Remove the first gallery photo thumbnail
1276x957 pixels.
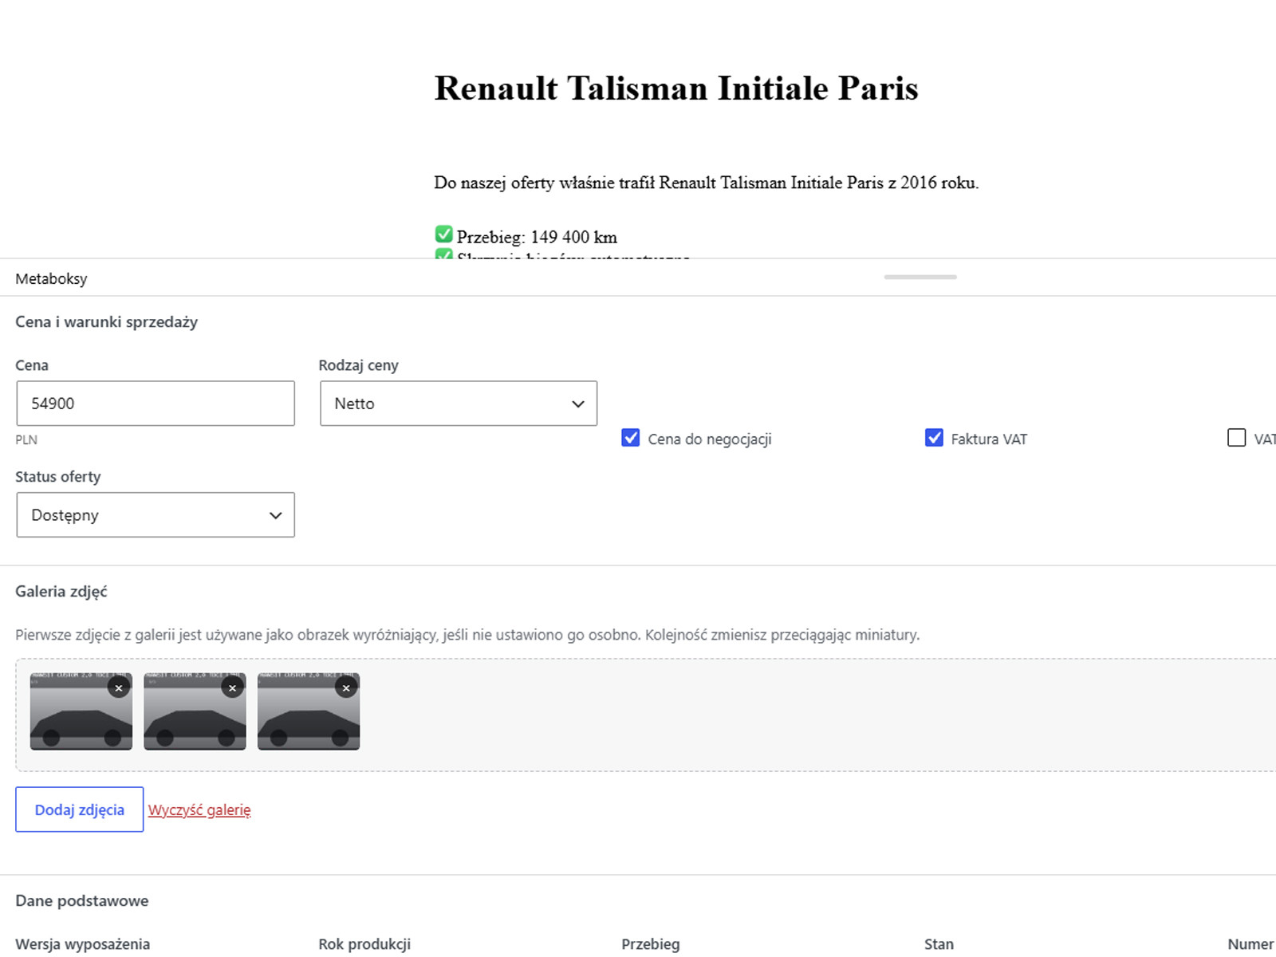[x=119, y=687]
